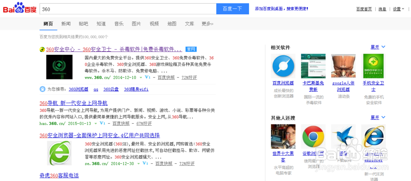
Task: Open dropdown arrow next to se.360.cn date
Action: click(x=139, y=164)
